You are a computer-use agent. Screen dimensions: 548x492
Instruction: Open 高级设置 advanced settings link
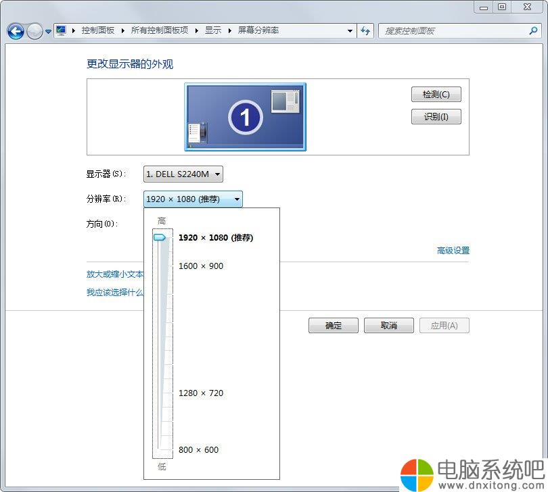[453, 250]
